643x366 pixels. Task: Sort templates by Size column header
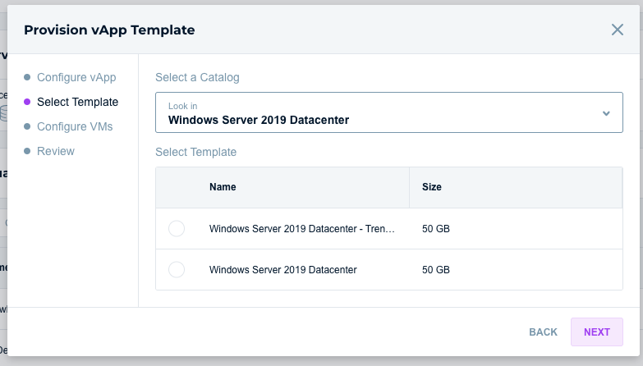pos(432,187)
